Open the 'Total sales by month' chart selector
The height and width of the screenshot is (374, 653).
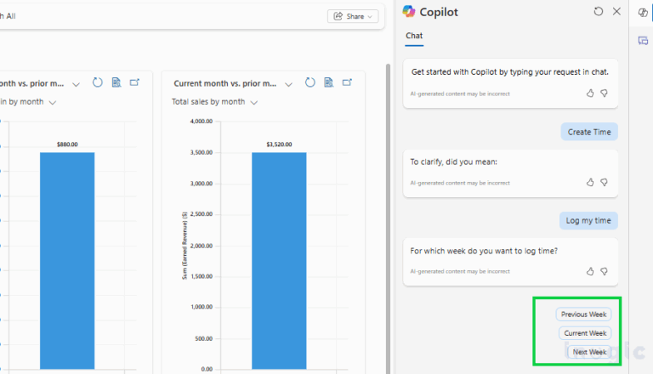254,103
